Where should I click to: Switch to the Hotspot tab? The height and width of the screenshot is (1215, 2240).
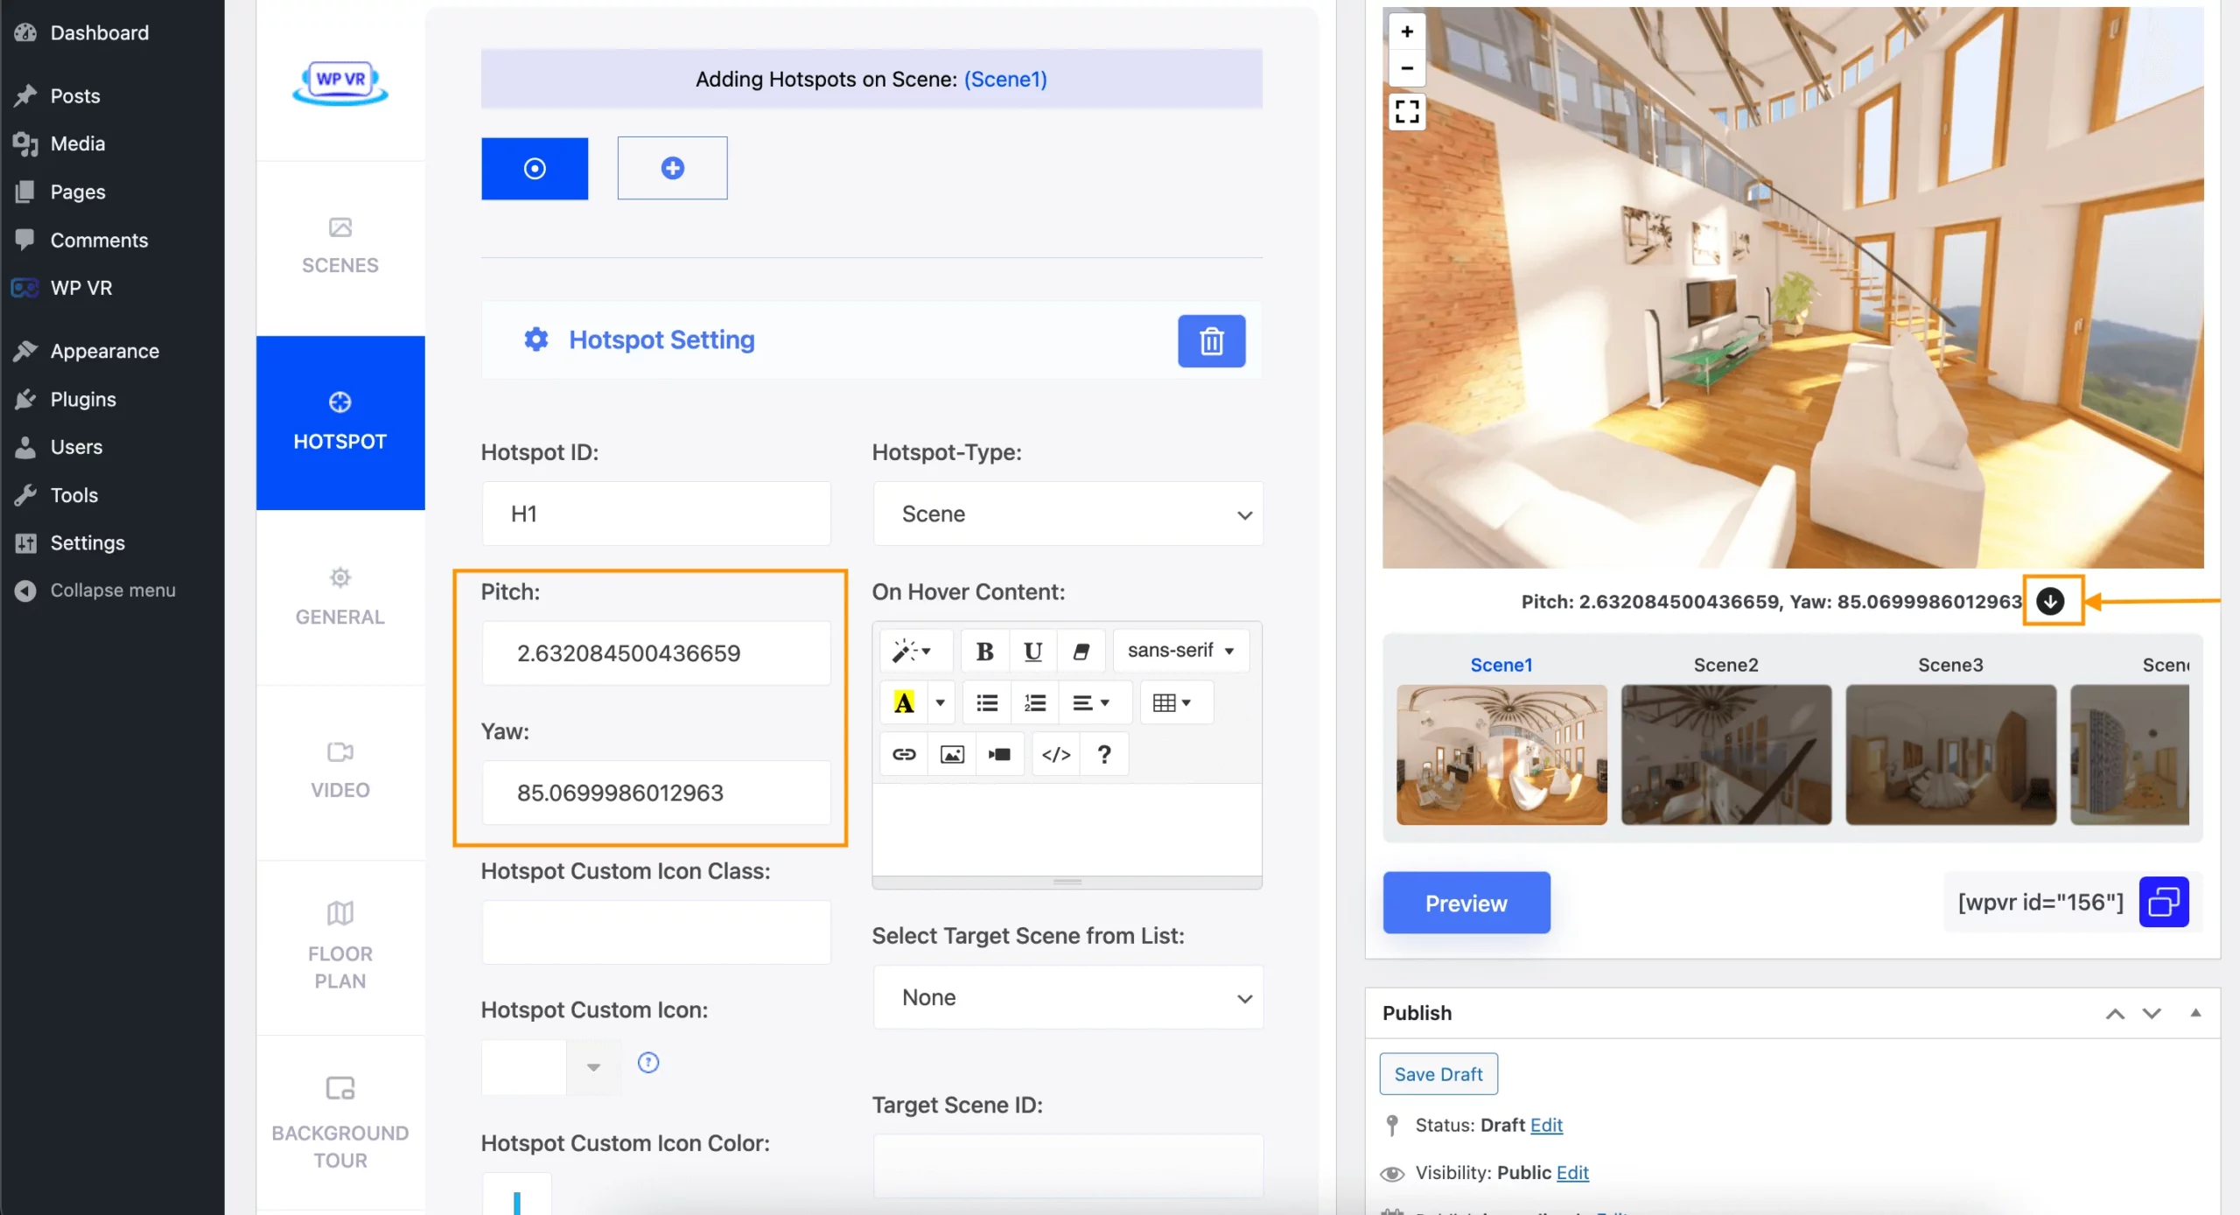338,419
